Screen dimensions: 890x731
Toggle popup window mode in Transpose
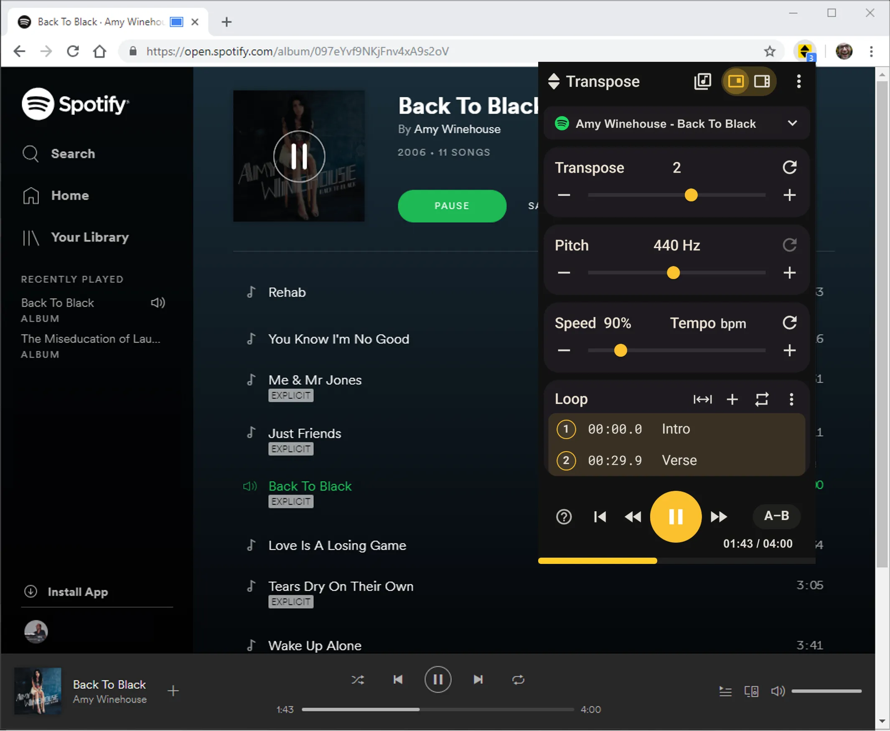pyautogui.click(x=735, y=81)
